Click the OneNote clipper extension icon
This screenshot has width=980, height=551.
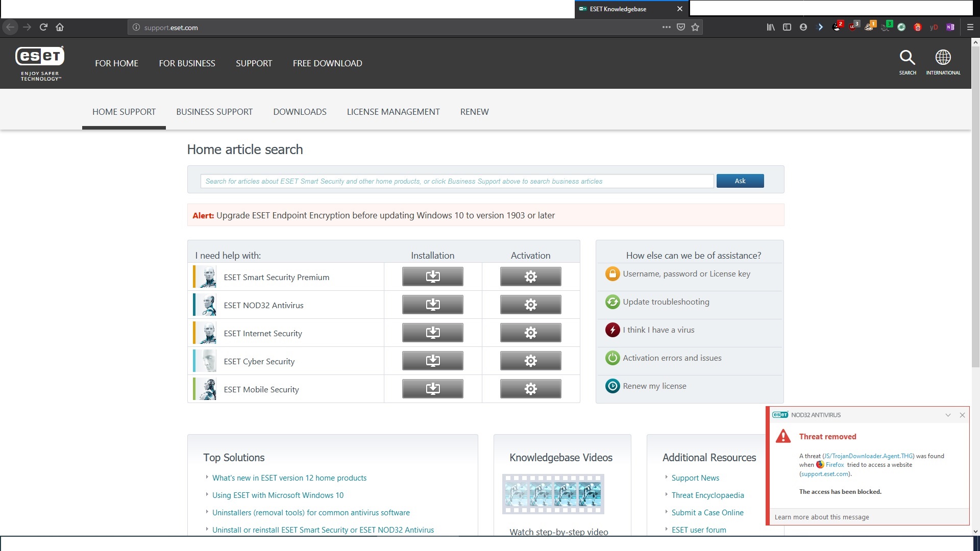click(950, 28)
